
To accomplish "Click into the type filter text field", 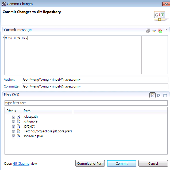I will pyautogui.click(x=86, y=103).
